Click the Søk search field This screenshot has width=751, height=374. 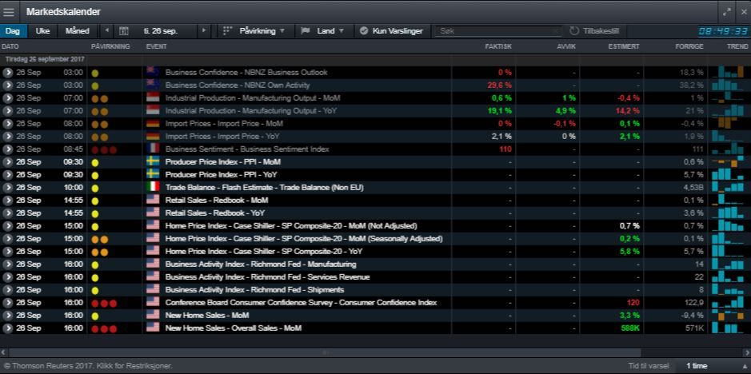click(497, 30)
